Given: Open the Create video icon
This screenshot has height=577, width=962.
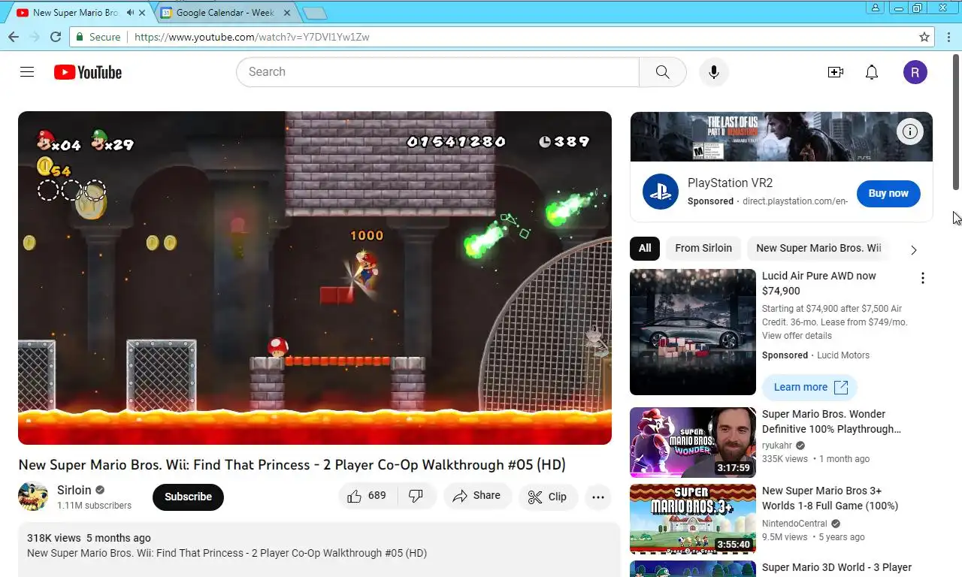Looking at the screenshot, I should [835, 72].
